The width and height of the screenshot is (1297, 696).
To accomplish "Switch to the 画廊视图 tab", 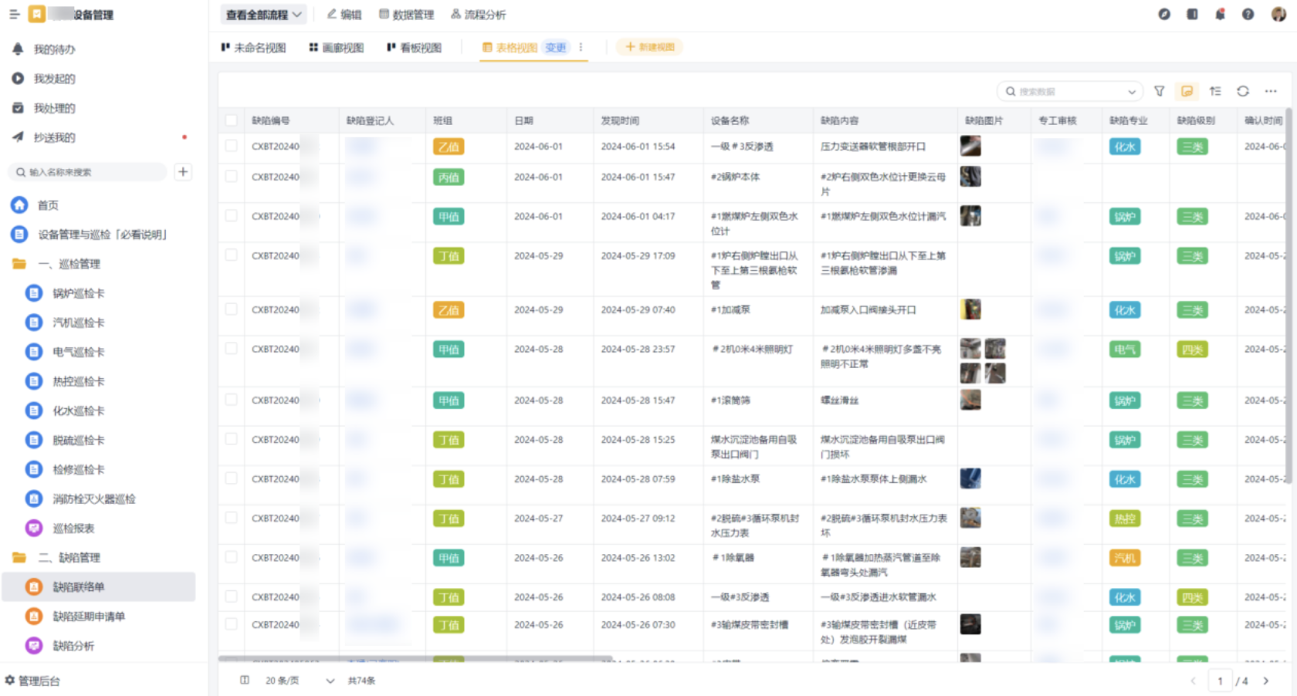I will click(x=337, y=48).
